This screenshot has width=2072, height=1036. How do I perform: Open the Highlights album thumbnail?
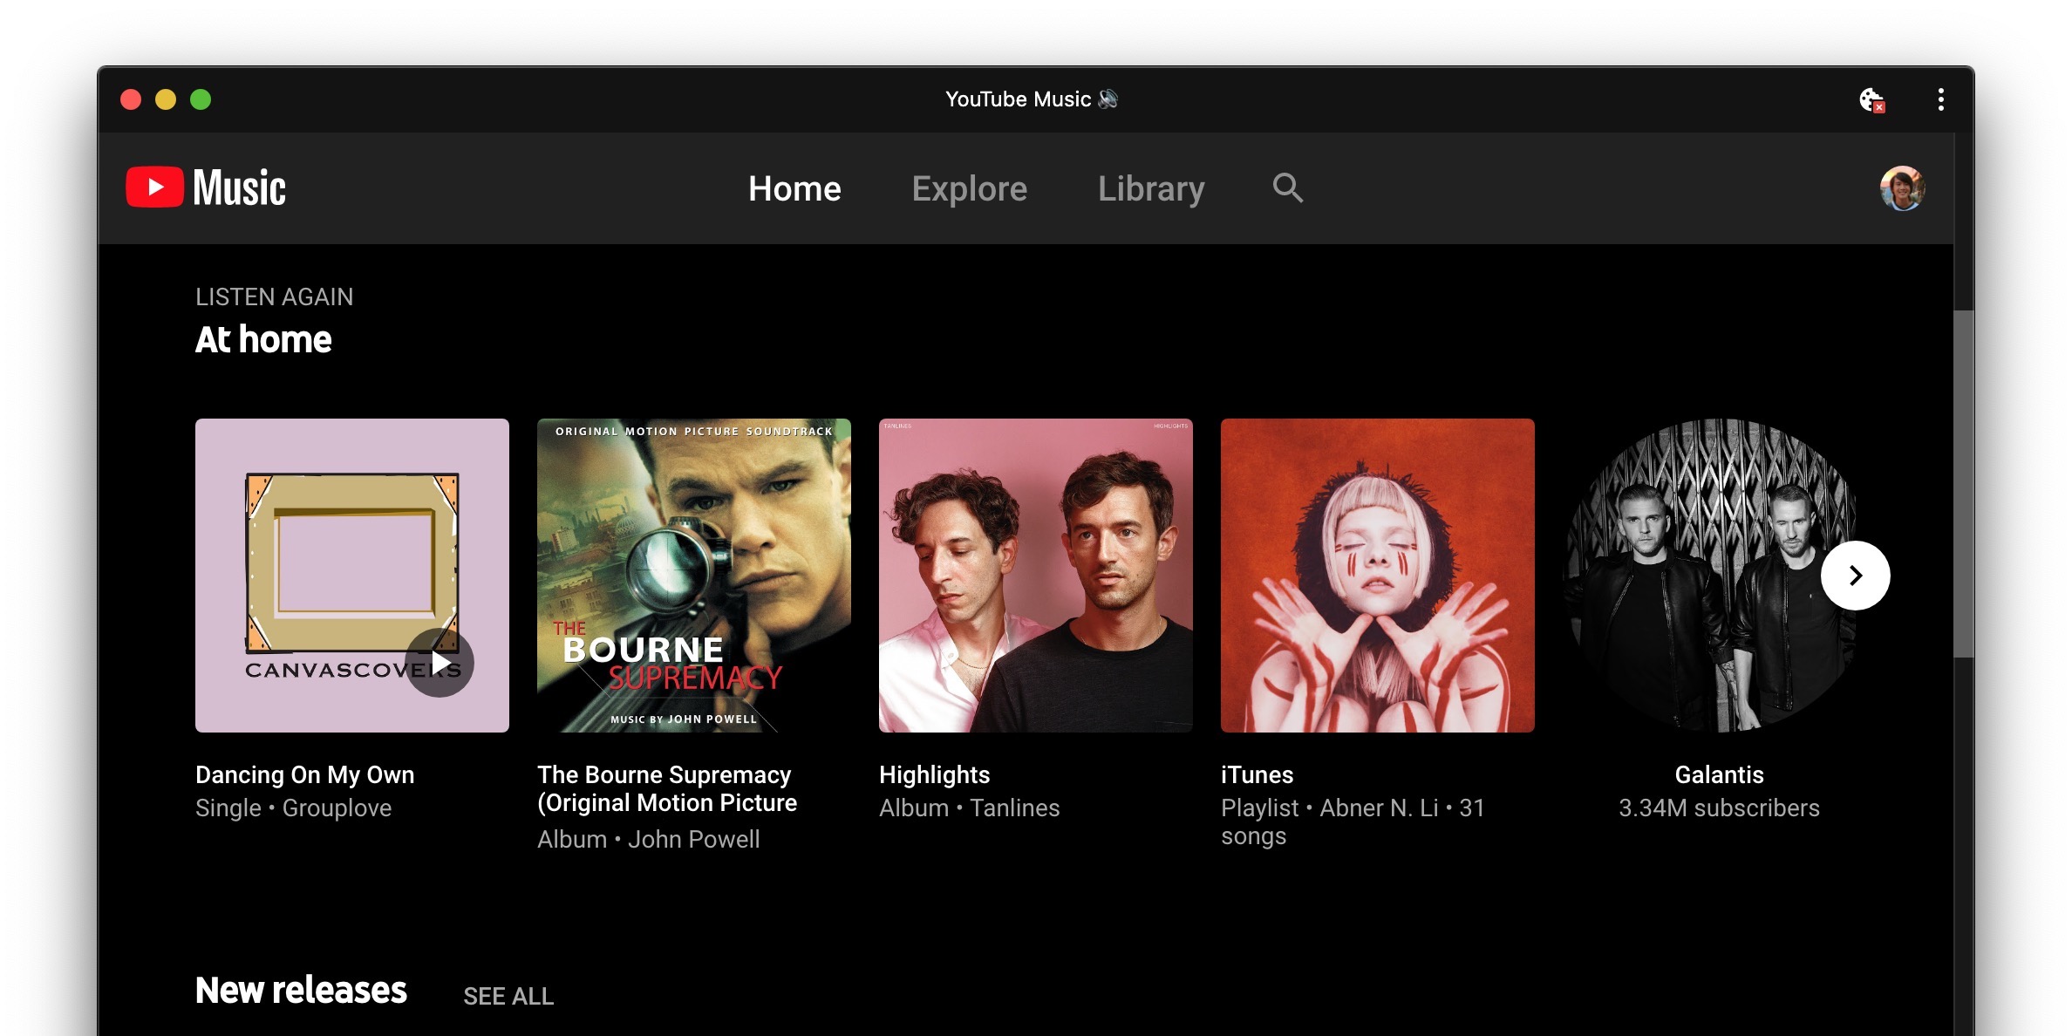(x=1035, y=576)
